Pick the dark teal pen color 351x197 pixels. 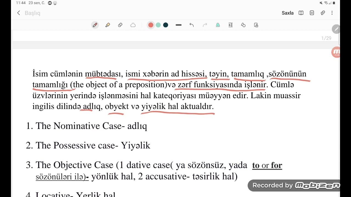[x=166, y=25]
